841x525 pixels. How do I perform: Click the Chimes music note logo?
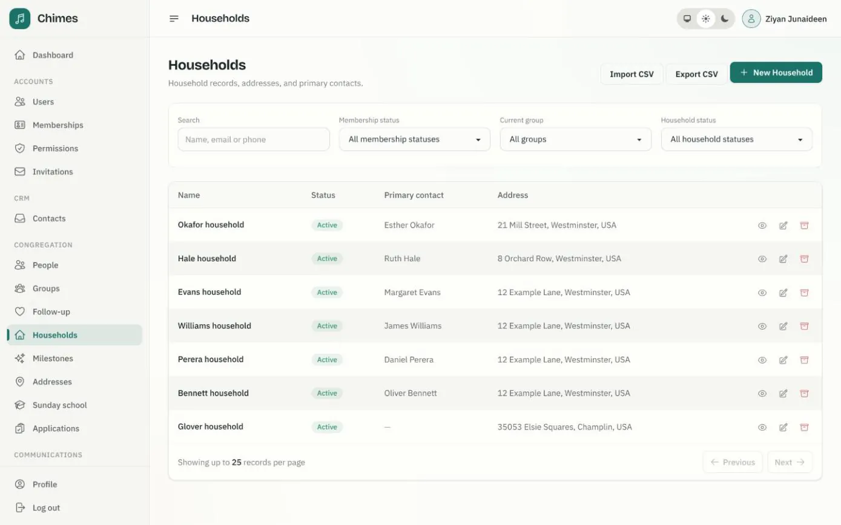19,19
